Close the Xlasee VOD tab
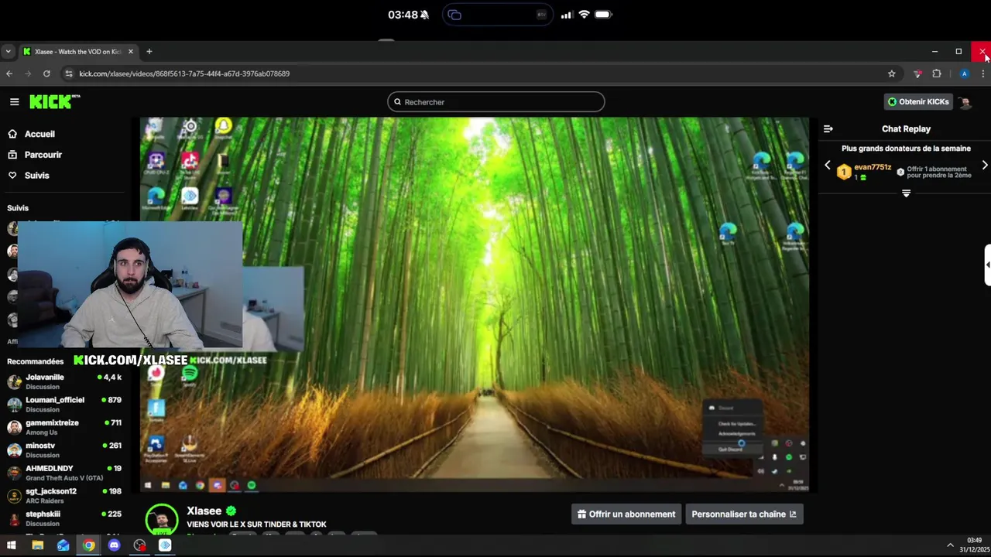991x557 pixels. (131, 52)
